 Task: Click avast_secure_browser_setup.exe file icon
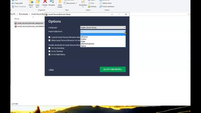point(16,23)
